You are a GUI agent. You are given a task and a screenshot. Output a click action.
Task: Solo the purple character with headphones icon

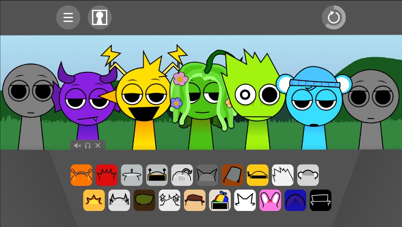[x=87, y=146]
